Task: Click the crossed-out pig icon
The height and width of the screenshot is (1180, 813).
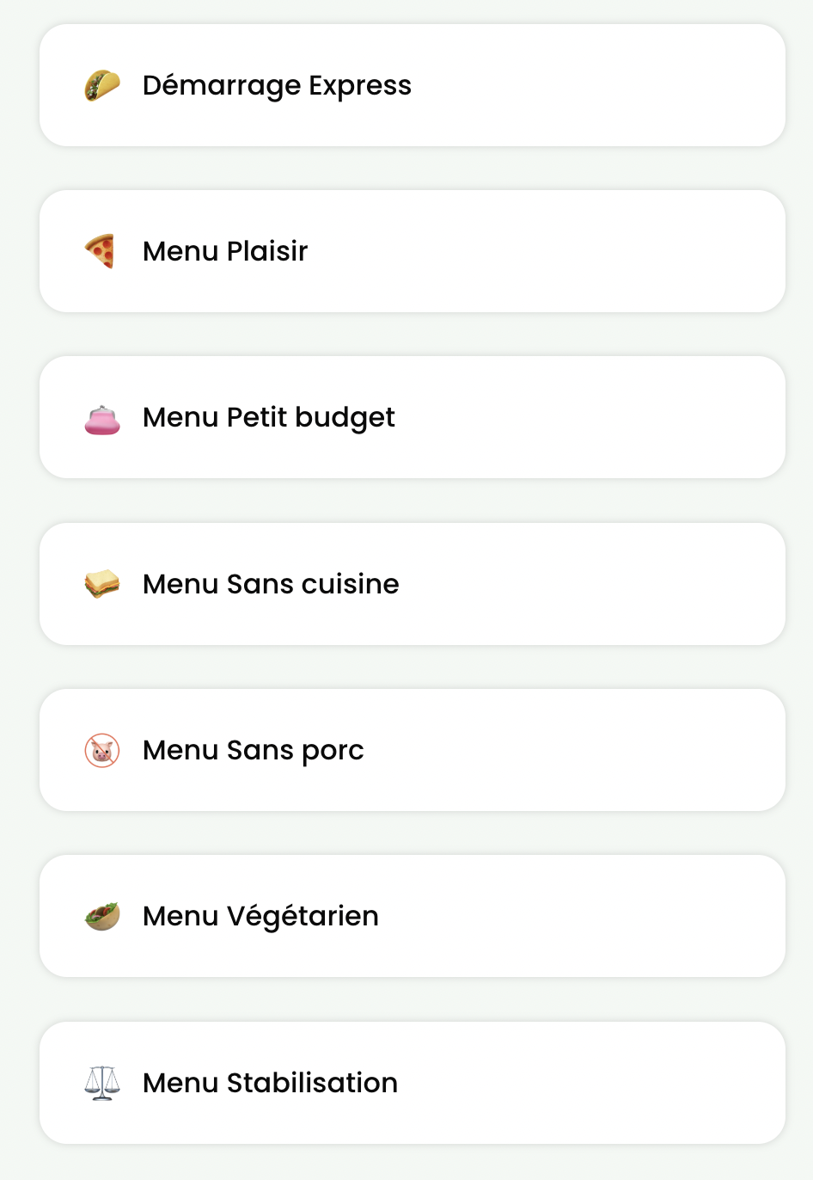Action: [102, 750]
